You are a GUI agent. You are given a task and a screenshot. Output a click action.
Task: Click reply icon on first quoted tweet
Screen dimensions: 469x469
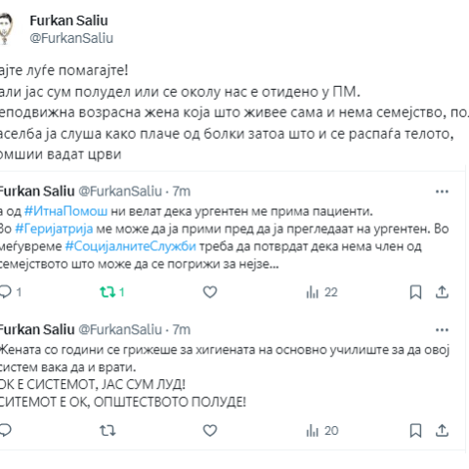[x=6, y=292]
